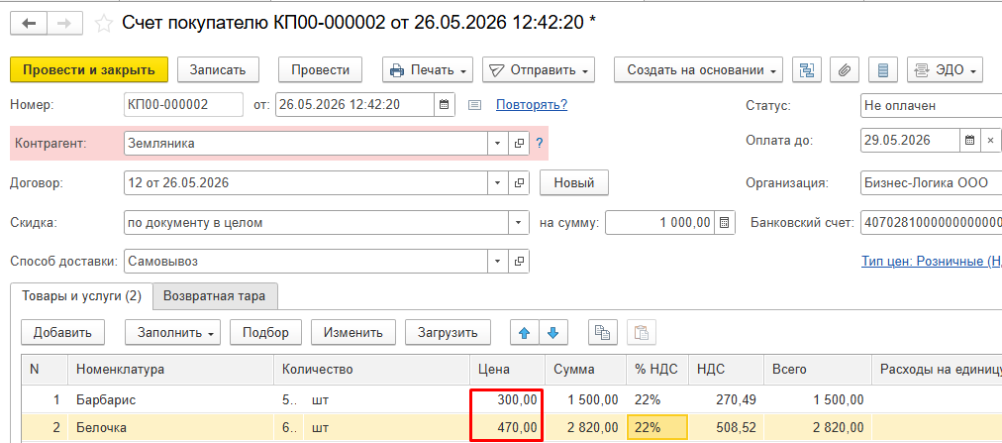
Task: Click НДС value 270,49
Action: (726, 399)
